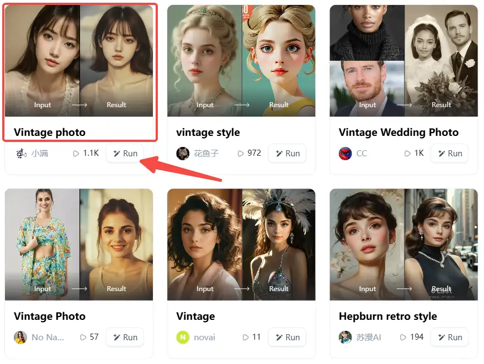
Task: Run the Vintage Photo template with 57 plays
Action: point(125,337)
